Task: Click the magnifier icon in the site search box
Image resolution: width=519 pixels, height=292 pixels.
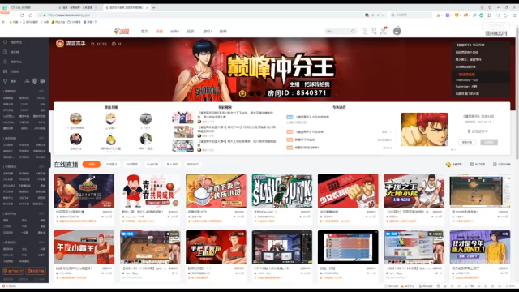Action: point(353,31)
